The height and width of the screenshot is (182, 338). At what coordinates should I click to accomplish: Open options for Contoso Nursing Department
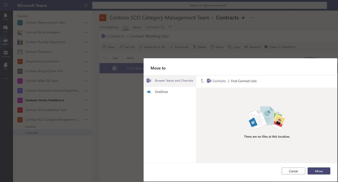(x=86, y=42)
